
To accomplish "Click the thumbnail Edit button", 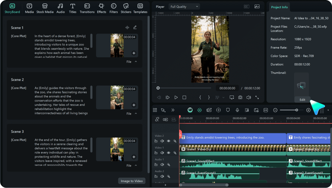I will [x=302, y=100].
